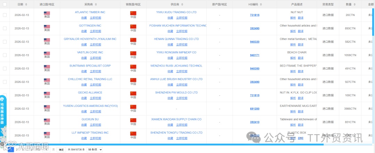Click the horizontal blue scrollbar
Image resolution: width=375 pixels, height=153 pixels.
point(164,144)
